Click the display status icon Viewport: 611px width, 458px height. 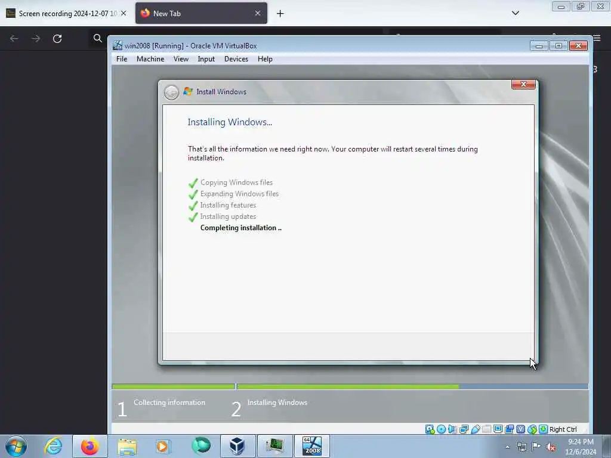[x=498, y=429]
